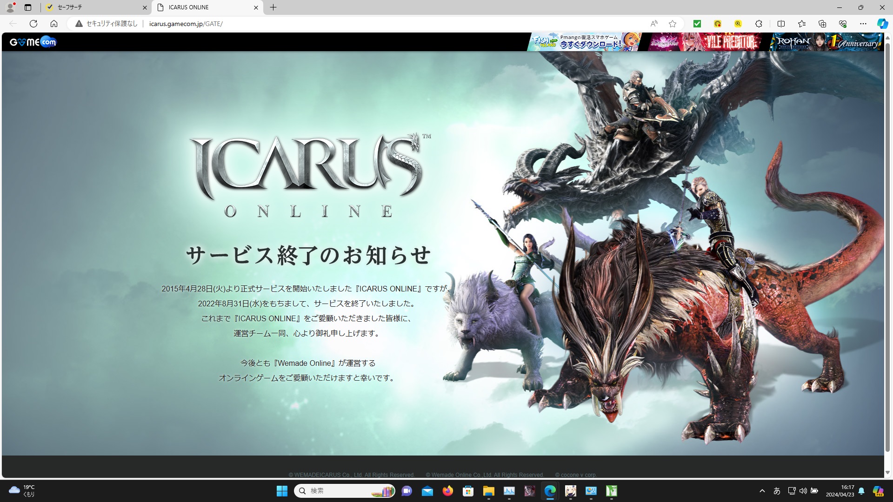893x502 pixels.
Task: Open the Extensions puzzle menu
Action: 759,23
